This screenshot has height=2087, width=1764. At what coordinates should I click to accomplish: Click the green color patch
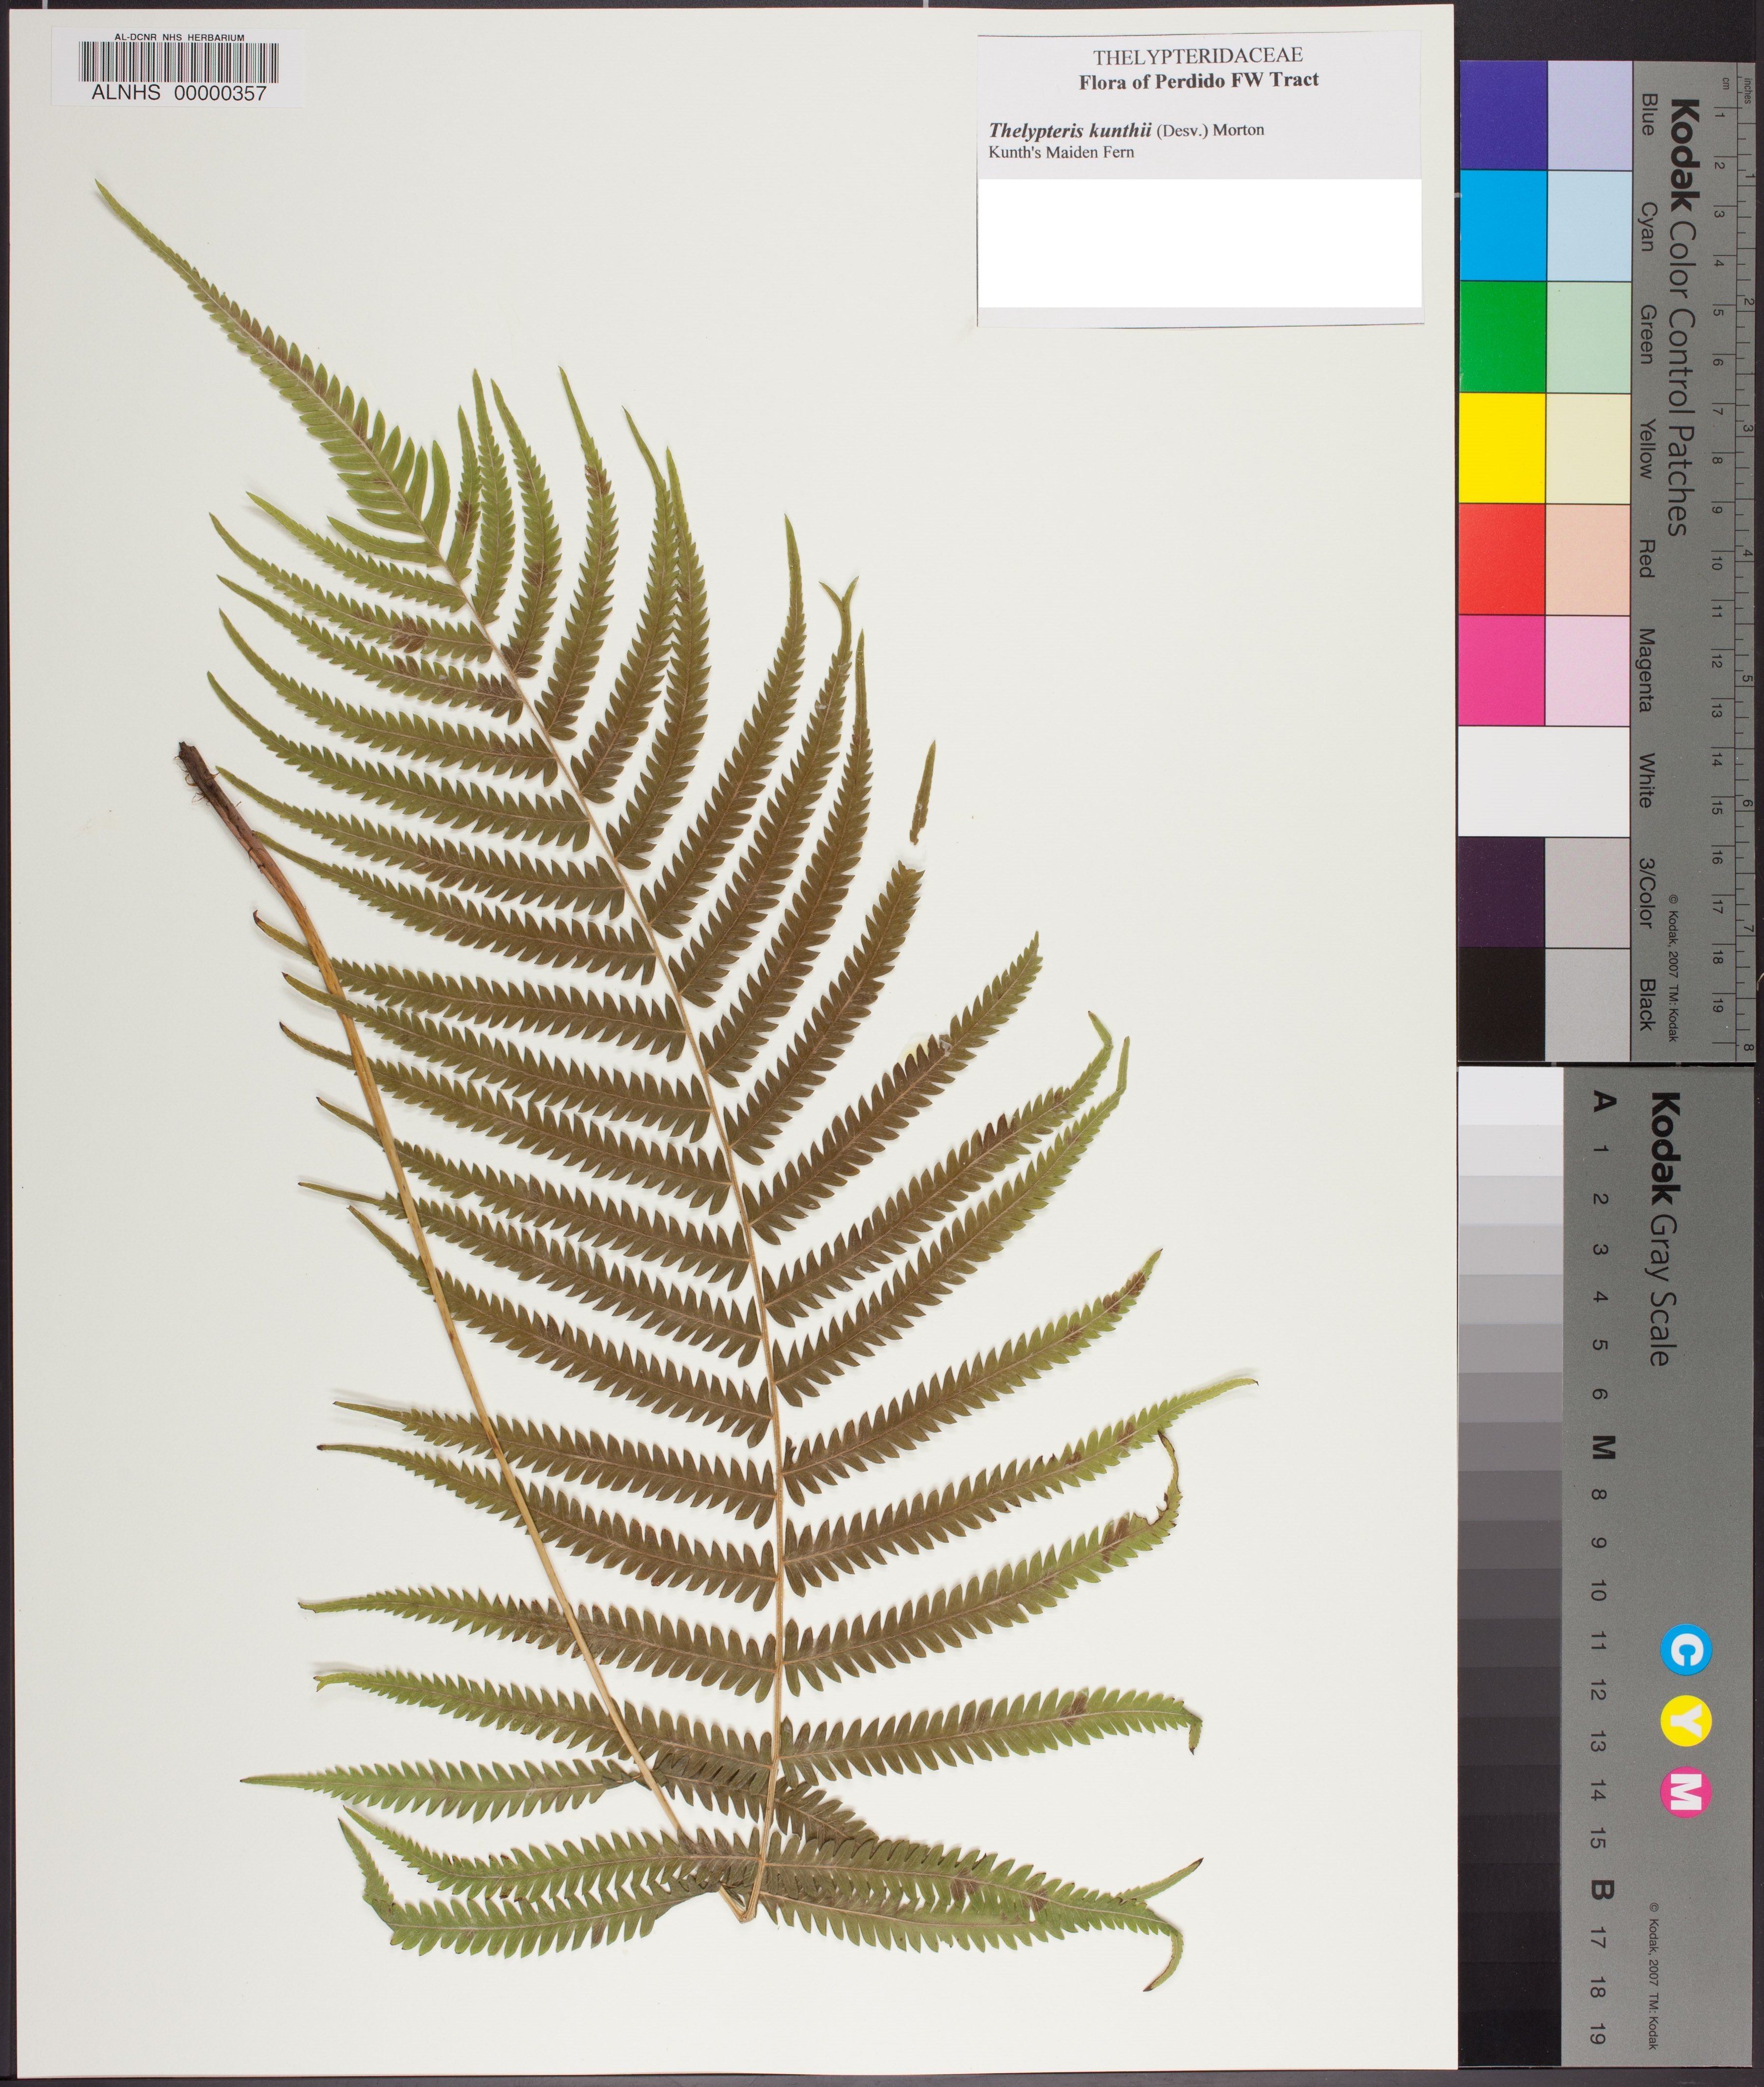pos(1502,336)
